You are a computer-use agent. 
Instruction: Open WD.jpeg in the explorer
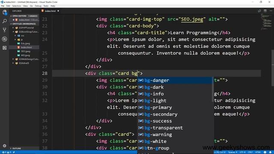coord(25,55)
